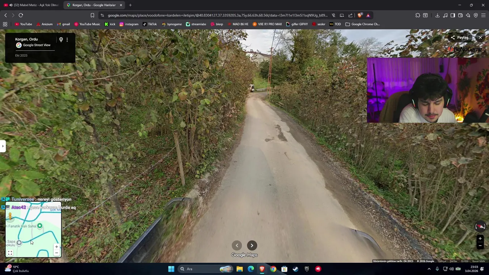Screen dimensions: 489x275
Task: Open the VXE R1 PRO MAX bookmark
Action: click(267, 24)
